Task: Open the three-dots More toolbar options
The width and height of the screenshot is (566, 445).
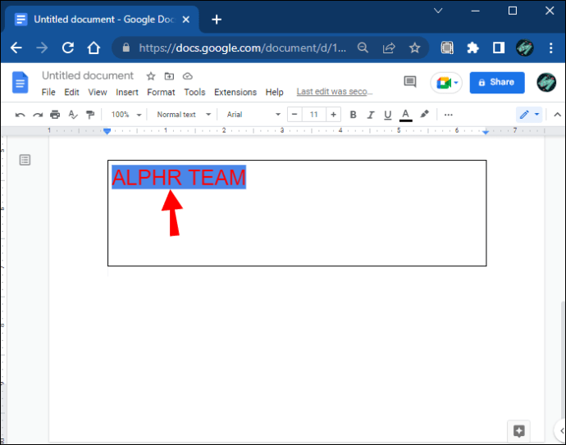Action: [x=449, y=115]
